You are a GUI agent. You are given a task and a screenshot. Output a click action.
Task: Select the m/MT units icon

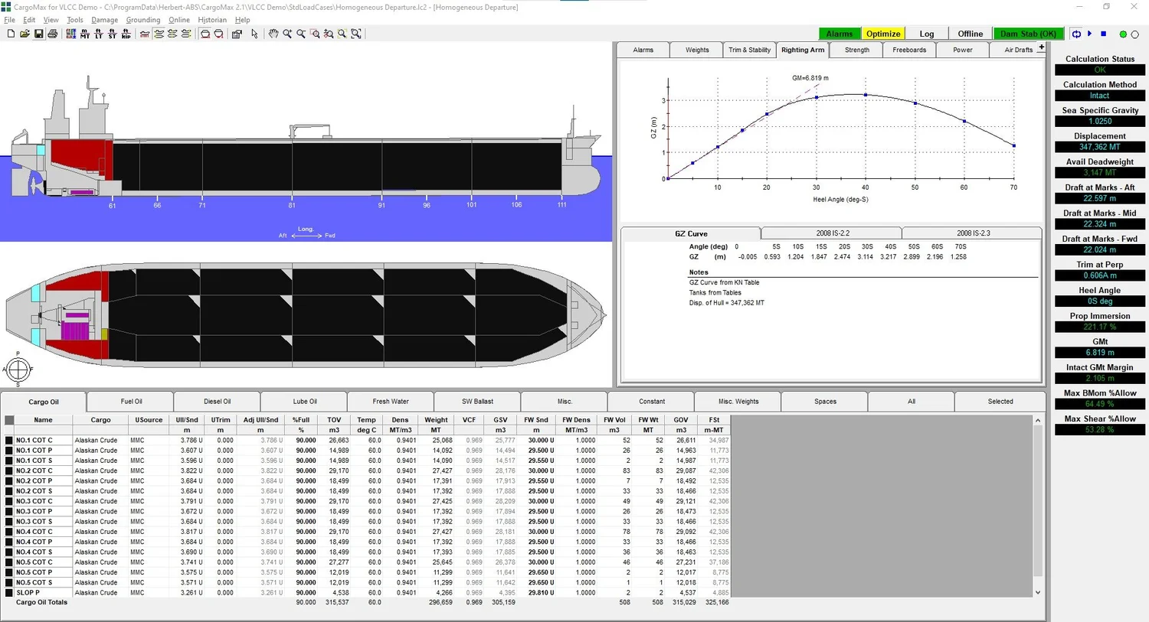pos(85,34)
